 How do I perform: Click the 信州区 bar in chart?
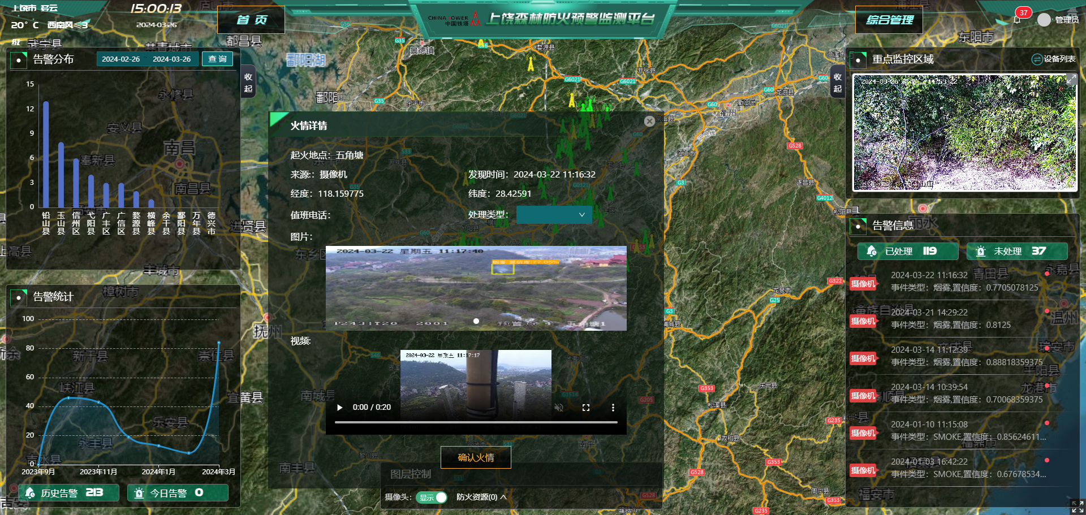point(76,183)
